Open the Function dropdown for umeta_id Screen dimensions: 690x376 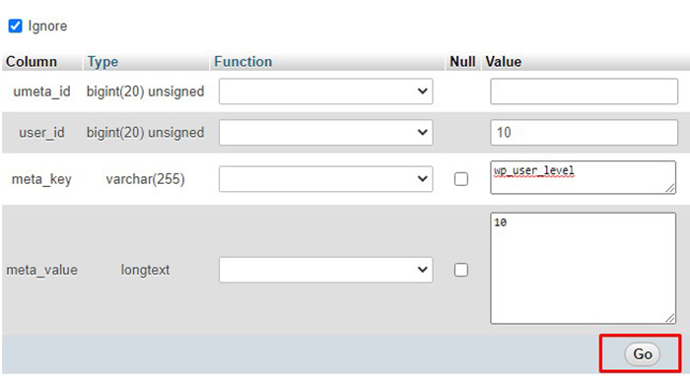click(x=325, y=92)
